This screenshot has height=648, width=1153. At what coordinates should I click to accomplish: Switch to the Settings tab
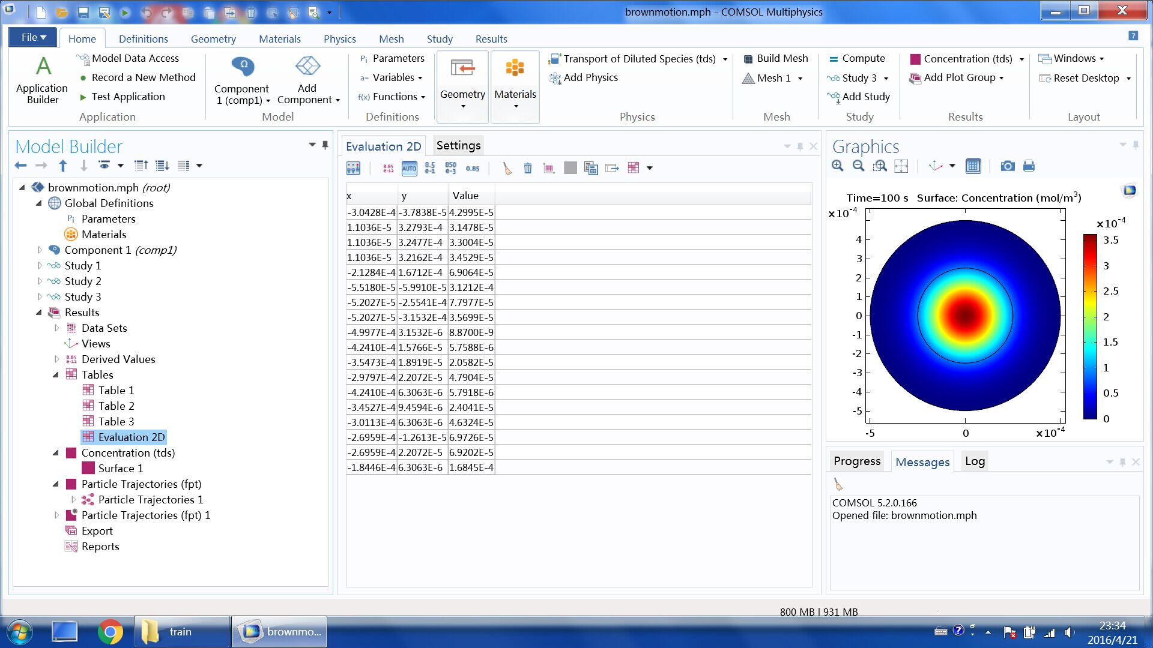coord(458,146)
